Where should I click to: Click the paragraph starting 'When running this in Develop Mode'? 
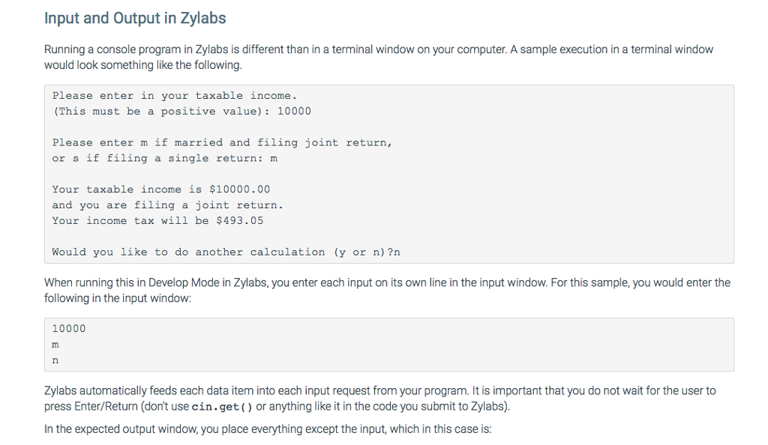[x=387, y=291]
